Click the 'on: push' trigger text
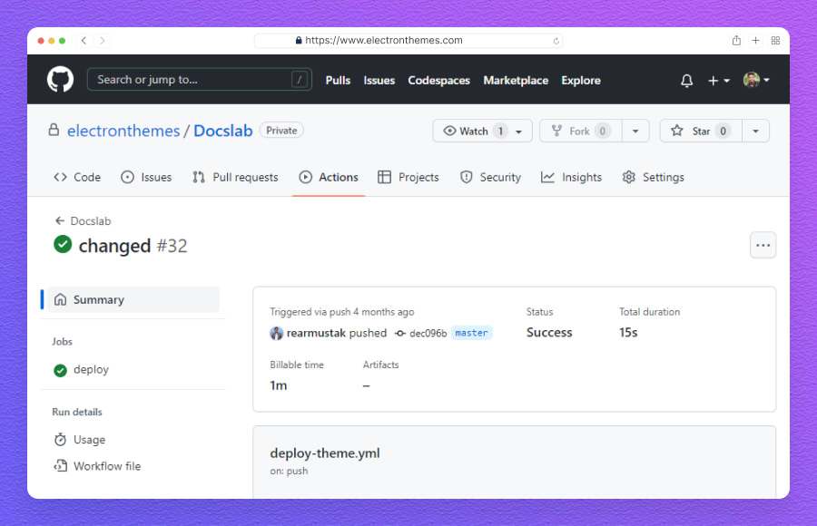Viewport: 817px width, 526px height. pyautogui.click(x=289, y=471)
